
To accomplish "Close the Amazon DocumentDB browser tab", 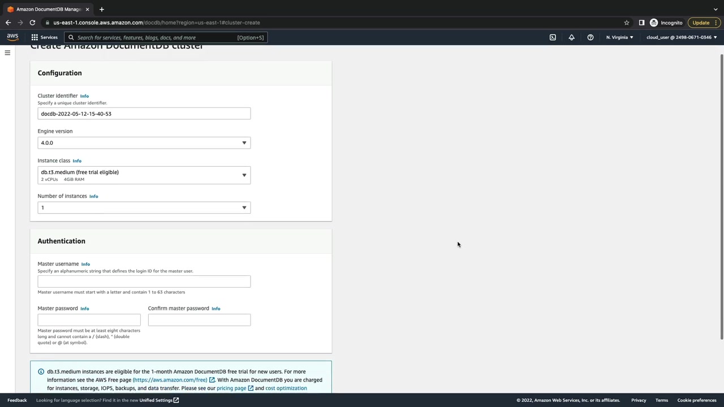I will coord(87,9).
